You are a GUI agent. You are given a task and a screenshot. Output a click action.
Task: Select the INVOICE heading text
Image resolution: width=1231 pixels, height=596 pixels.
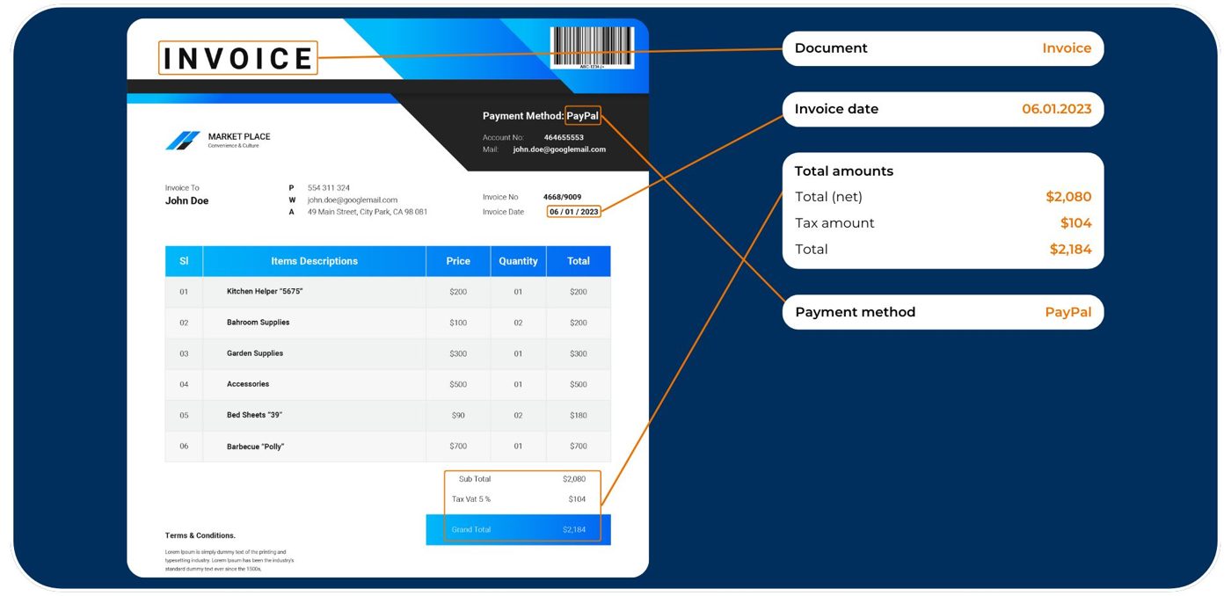238,58
